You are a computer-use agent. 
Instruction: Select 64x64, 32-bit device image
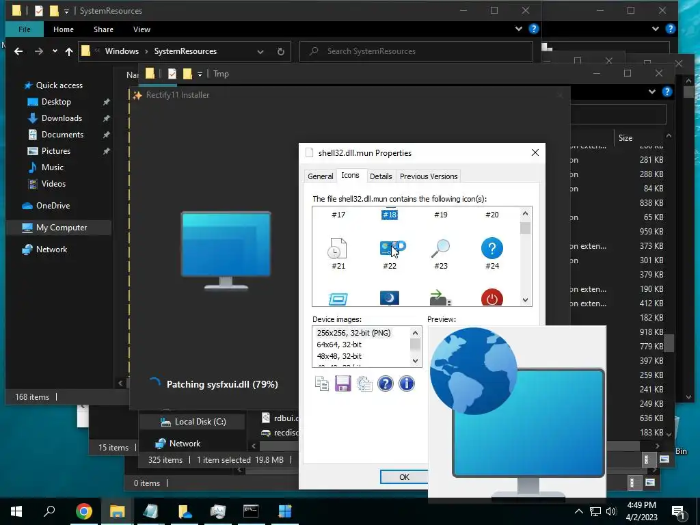coord(339,345)
